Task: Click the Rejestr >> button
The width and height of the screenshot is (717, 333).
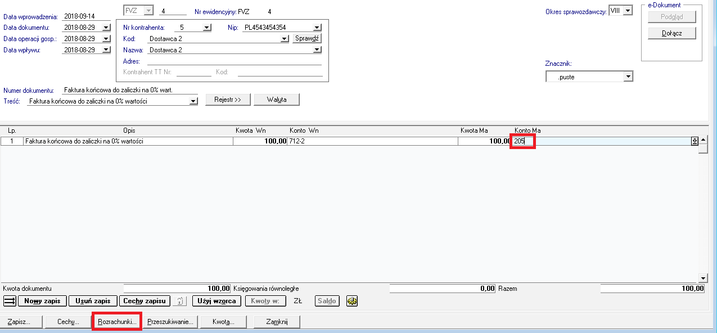Action: (x=228, y=100)
